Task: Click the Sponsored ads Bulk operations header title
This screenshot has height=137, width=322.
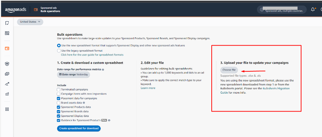Action: click(x=50, y=10)
